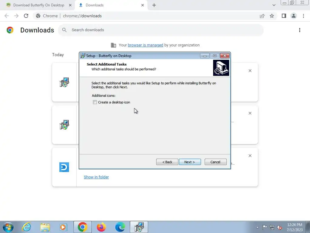Click the Show in folder link
310x233 pixels.
tap(96, 177)
